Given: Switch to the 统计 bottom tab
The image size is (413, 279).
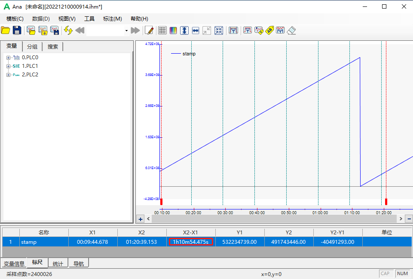Looking at the screenshot, I should tap(58, 264).
